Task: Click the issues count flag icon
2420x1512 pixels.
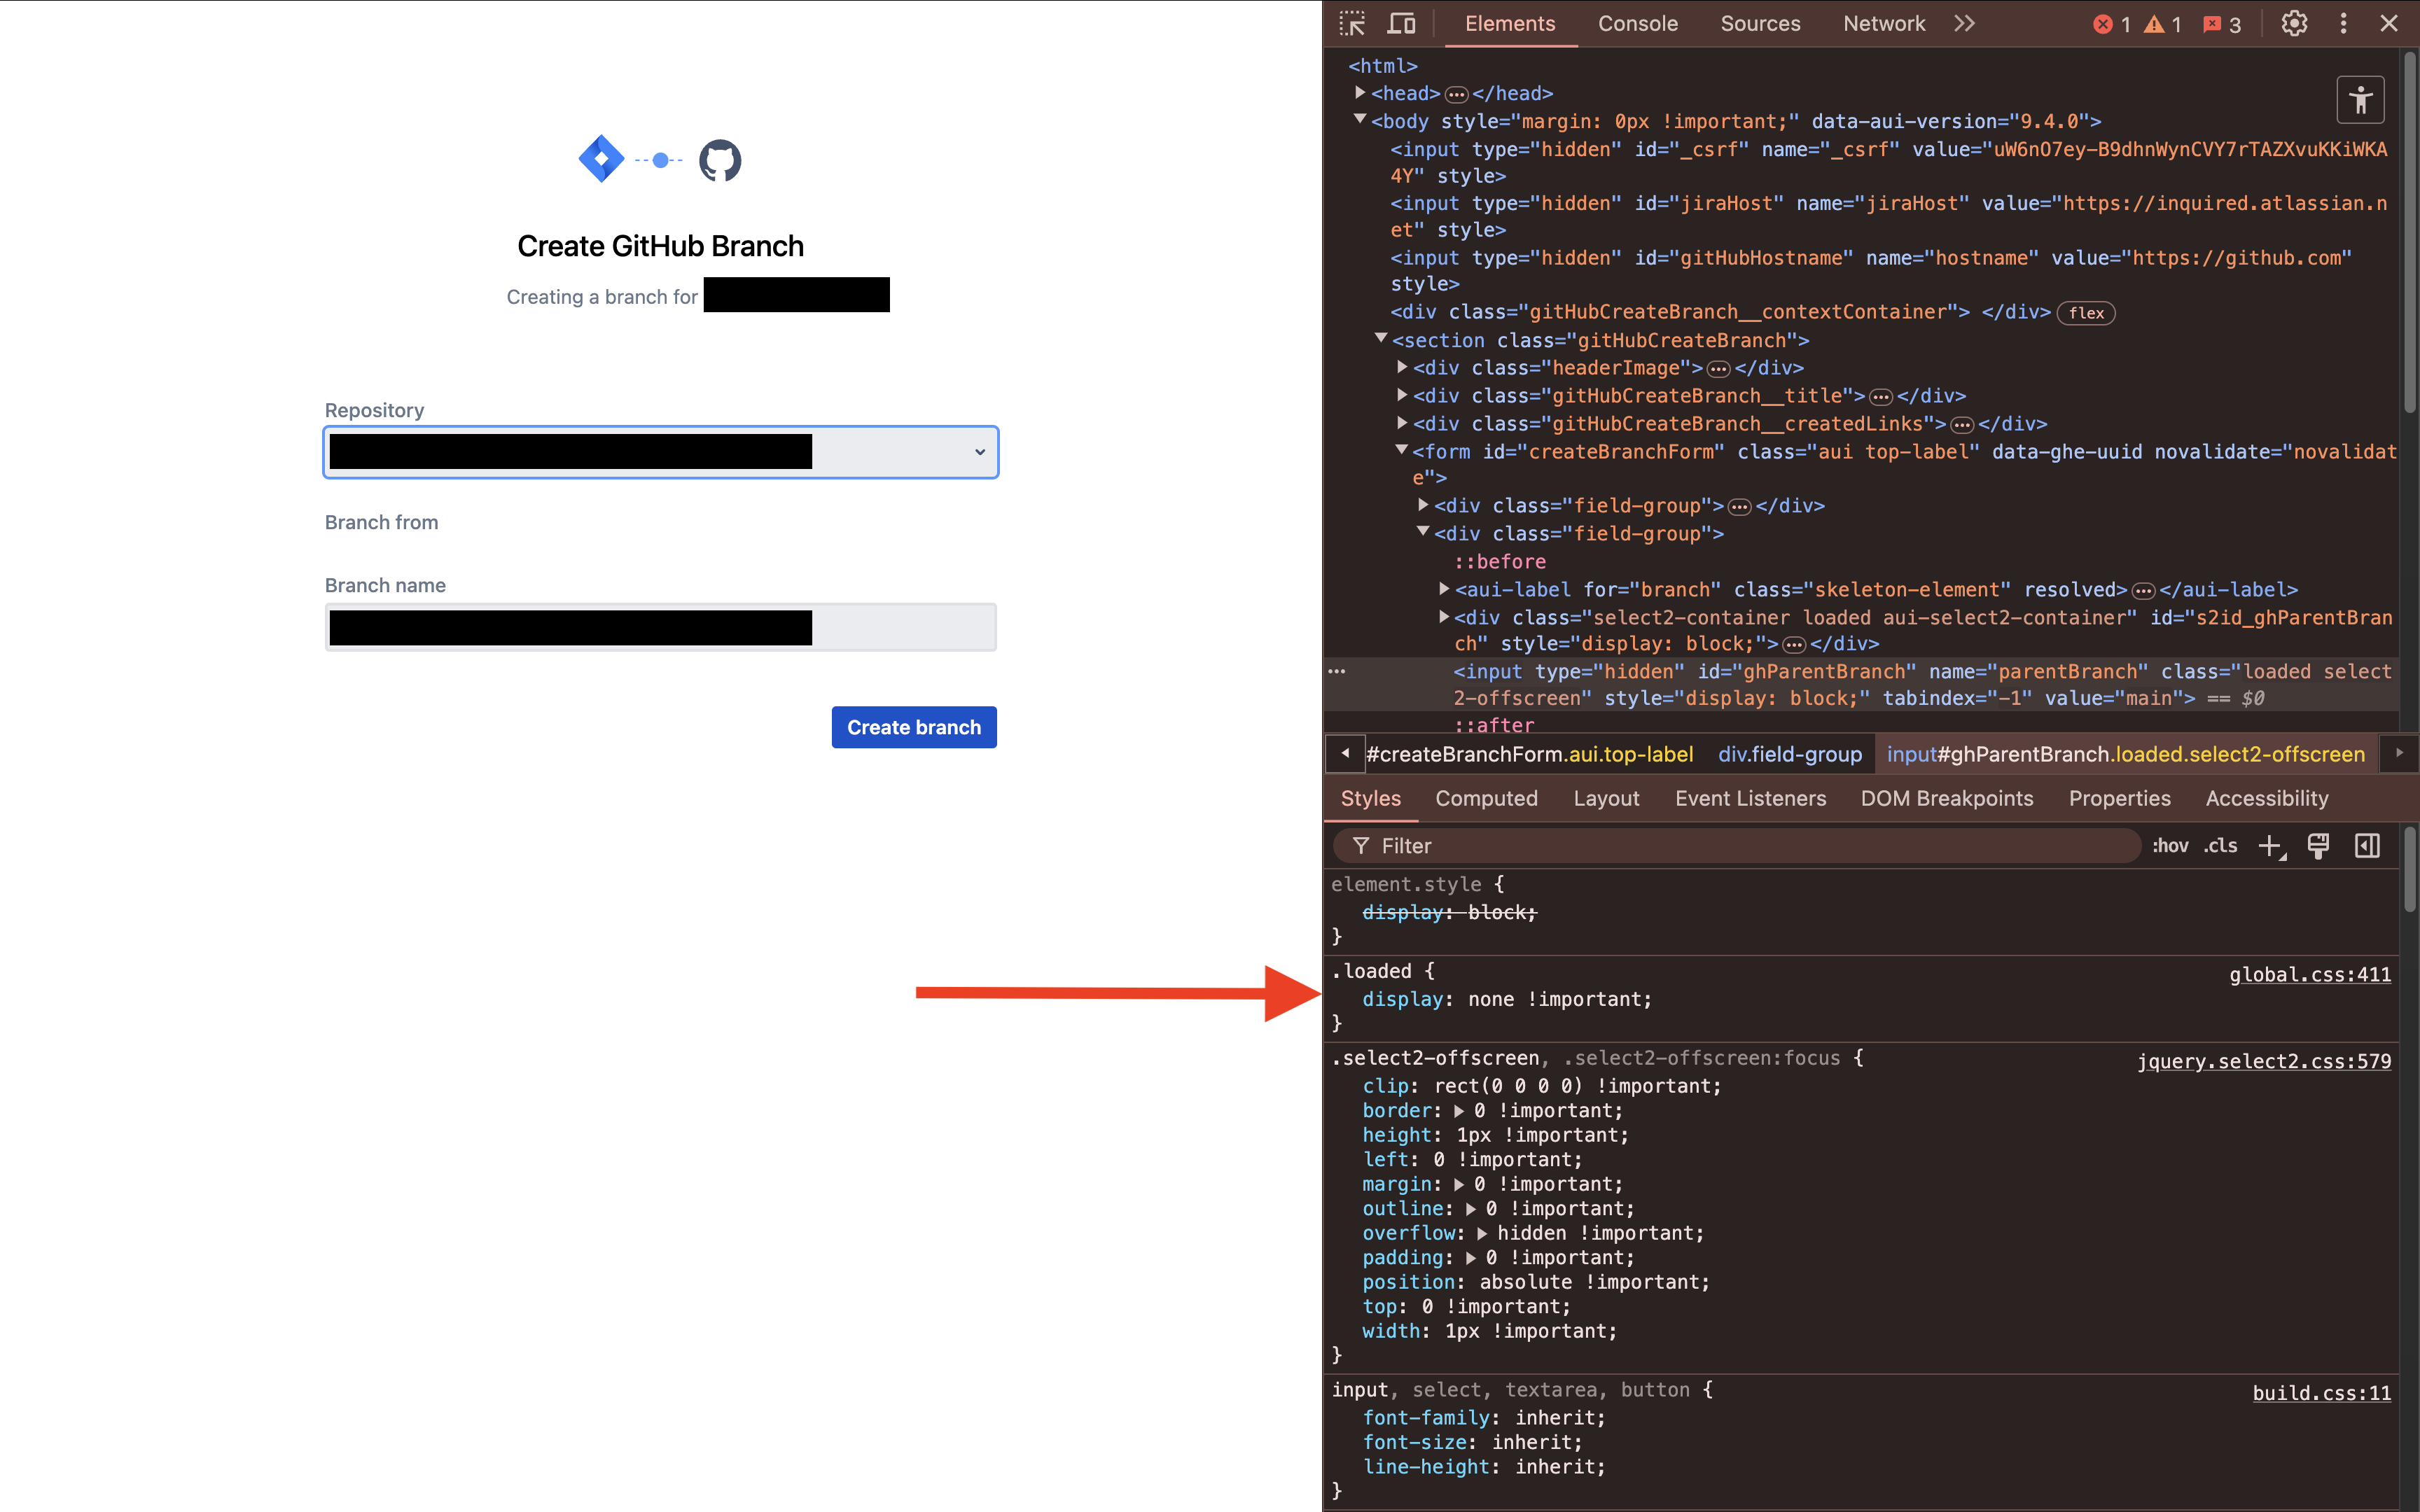Action: tap(2222, 24)
